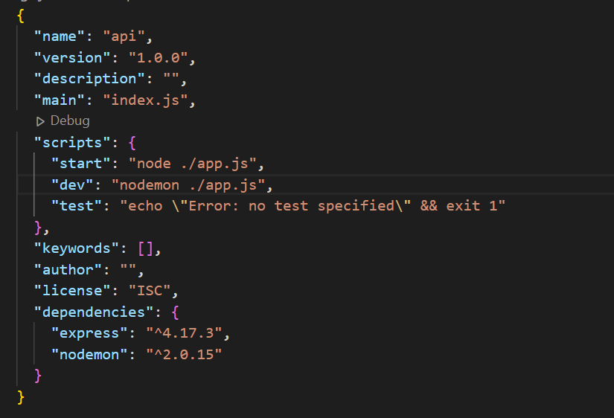Click the "nodemon" version "^2.0.15"

(184, 355)
